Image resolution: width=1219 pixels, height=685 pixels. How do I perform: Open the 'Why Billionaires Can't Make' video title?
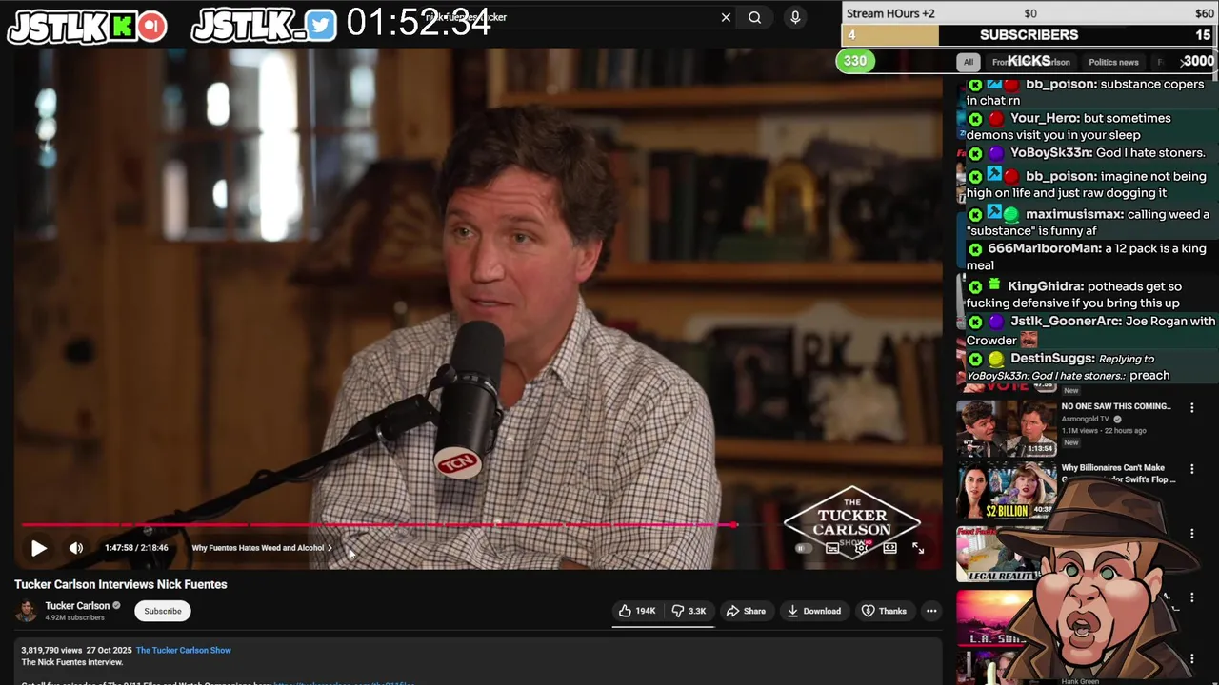click(x=1118, y=474)
